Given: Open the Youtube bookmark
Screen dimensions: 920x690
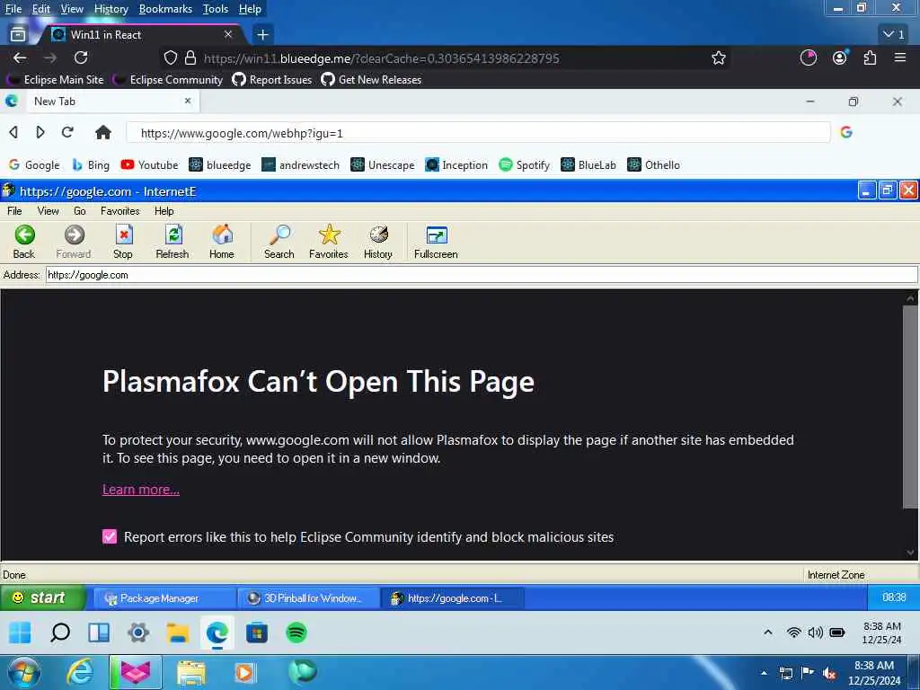Looking at the screenshot, I should coord(150,165).
